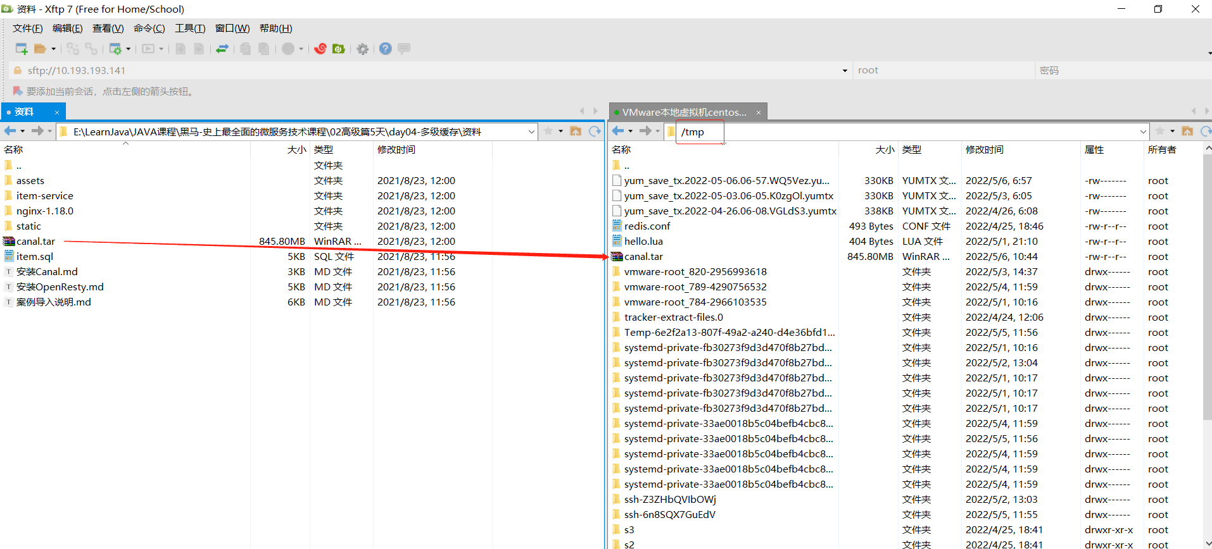1212x549 pixels.
Task: Refresh the local pane listing
Action: [x=595, y=131]
